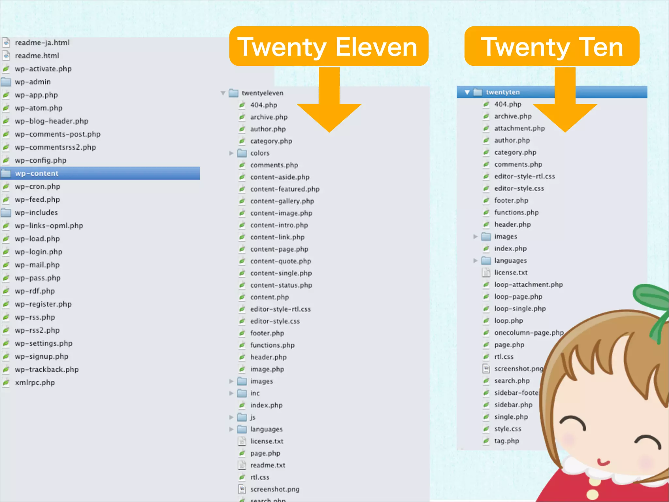The image size is (669, 502).
Task: Click twentyten screenshot.png image icon
Action: tap(486, 369)
